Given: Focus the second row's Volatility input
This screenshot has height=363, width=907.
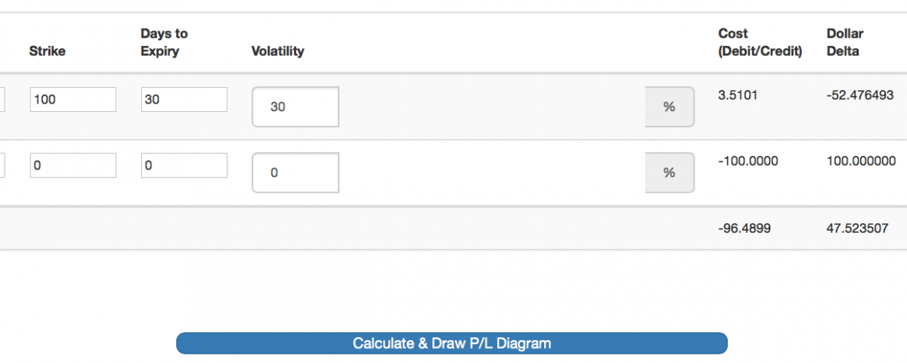Looking at the screenshot, I should tap(295, 172).
